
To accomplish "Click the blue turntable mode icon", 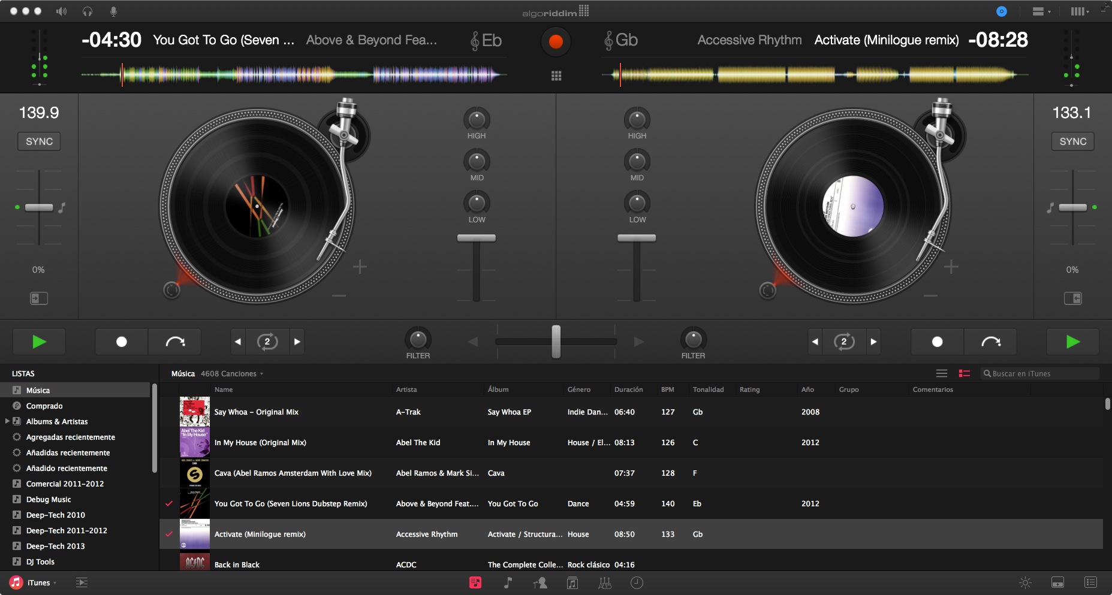I will (x=1001, y=11).
